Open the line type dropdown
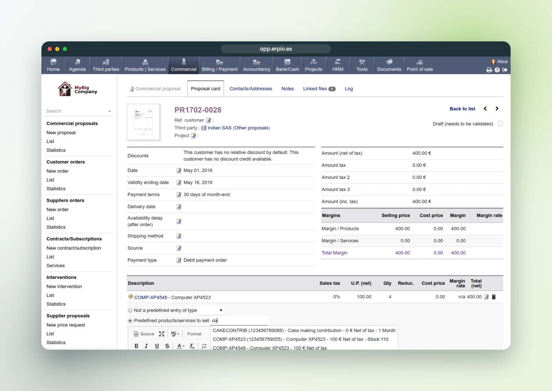 [x=211, y=310]
